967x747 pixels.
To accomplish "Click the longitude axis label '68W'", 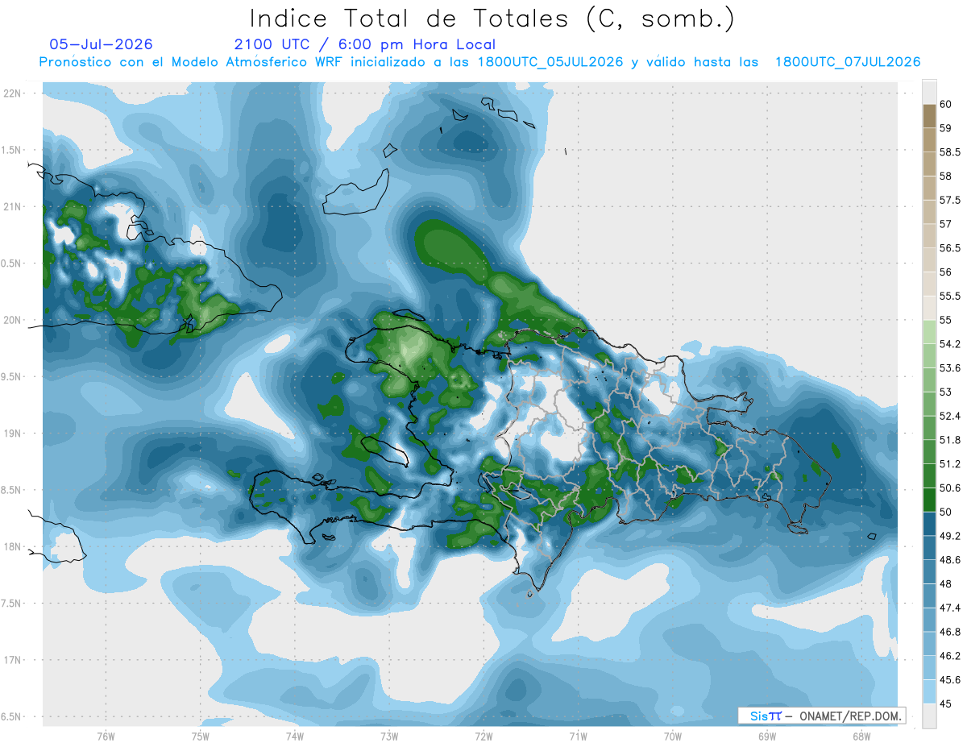I will (x=861, y=737).
